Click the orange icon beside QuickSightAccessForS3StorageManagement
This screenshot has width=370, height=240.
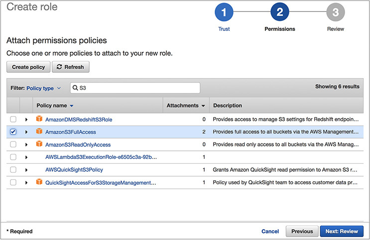39,182
